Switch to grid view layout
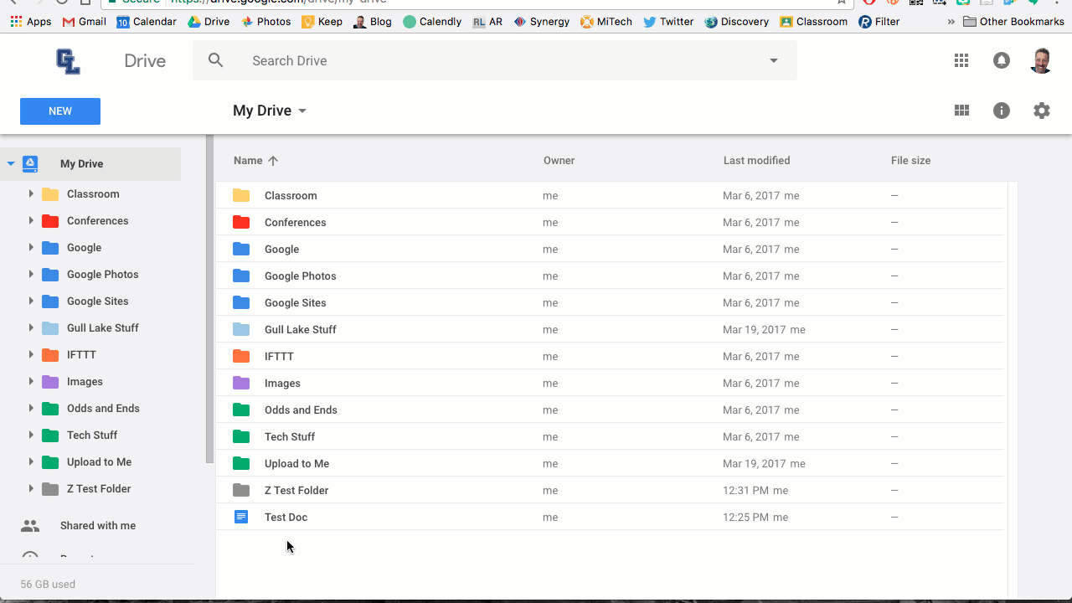Screen dimensions: 1072x603 [x=961, y=111]
